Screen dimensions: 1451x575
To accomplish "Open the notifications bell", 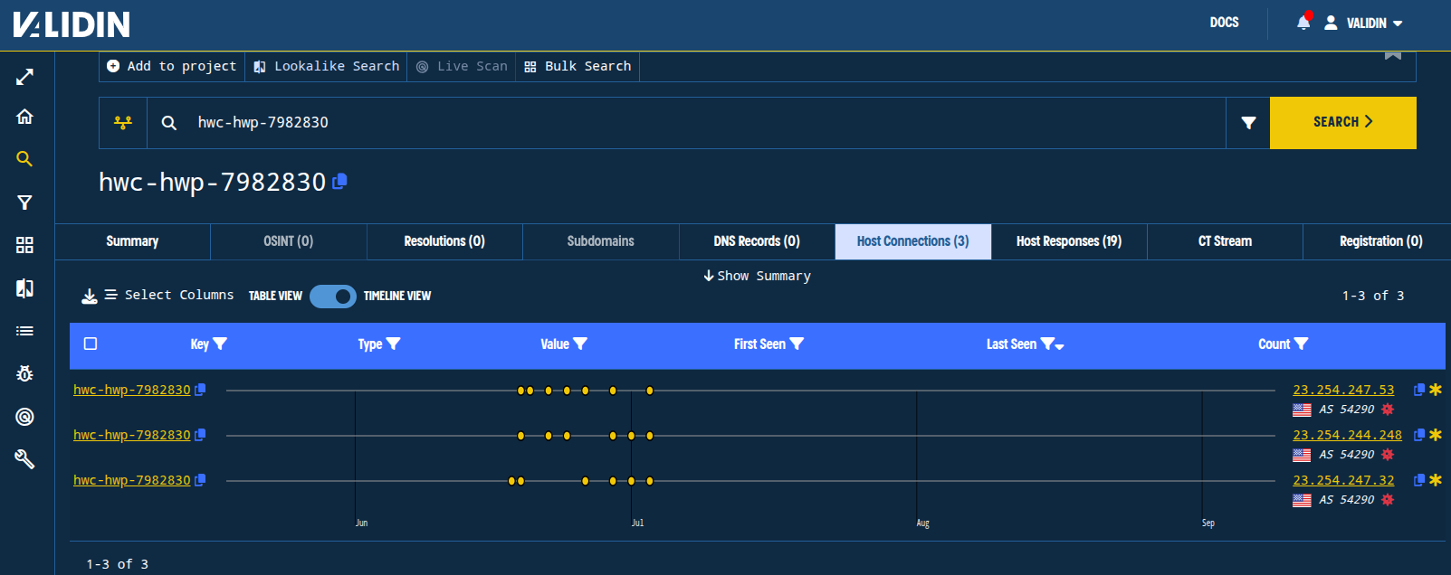I will coord(1303,23).
